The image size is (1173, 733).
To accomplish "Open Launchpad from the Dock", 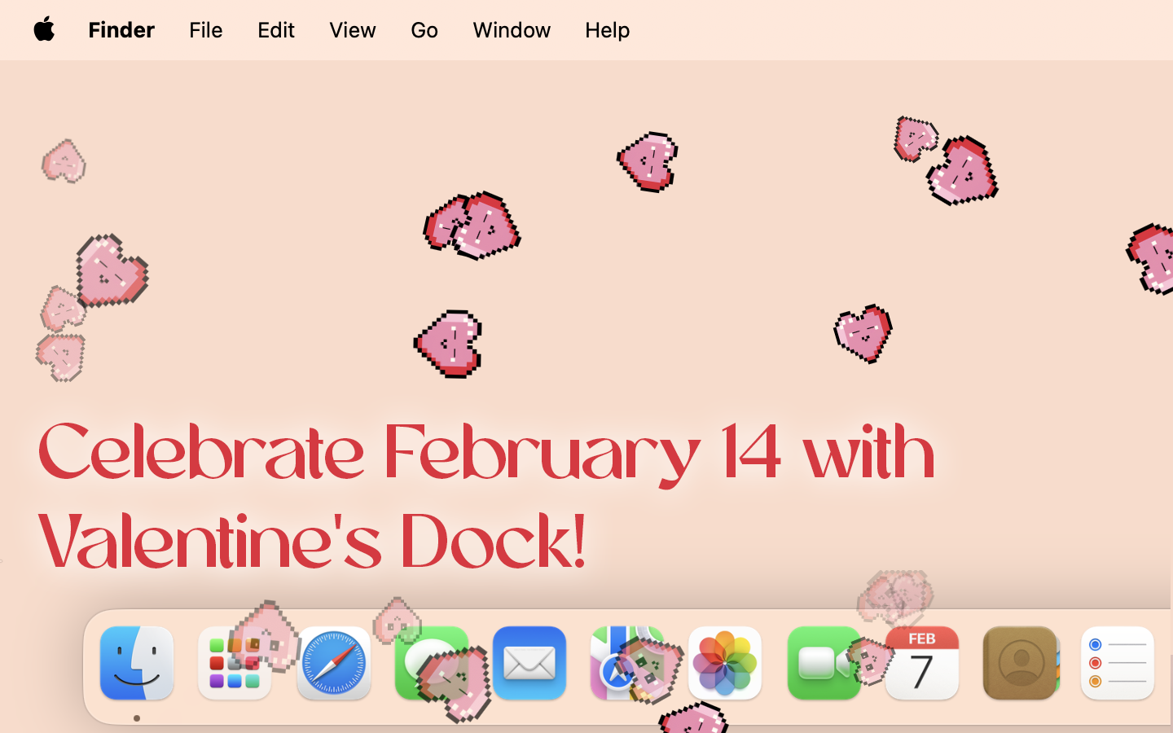I will pos(235,663).
